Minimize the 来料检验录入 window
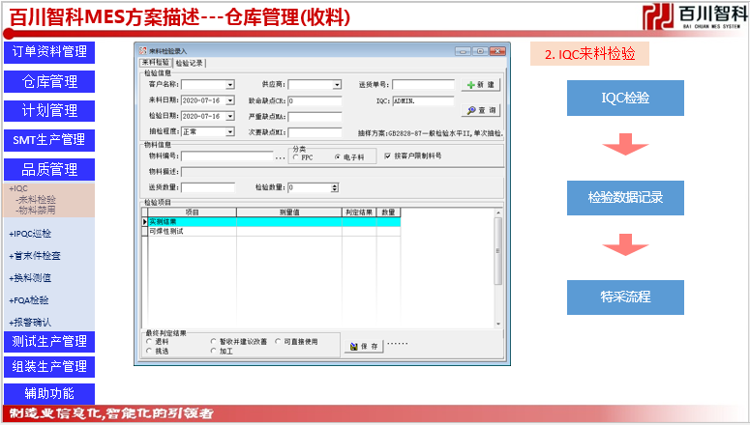The image size is (750, 425). (463, 51)
